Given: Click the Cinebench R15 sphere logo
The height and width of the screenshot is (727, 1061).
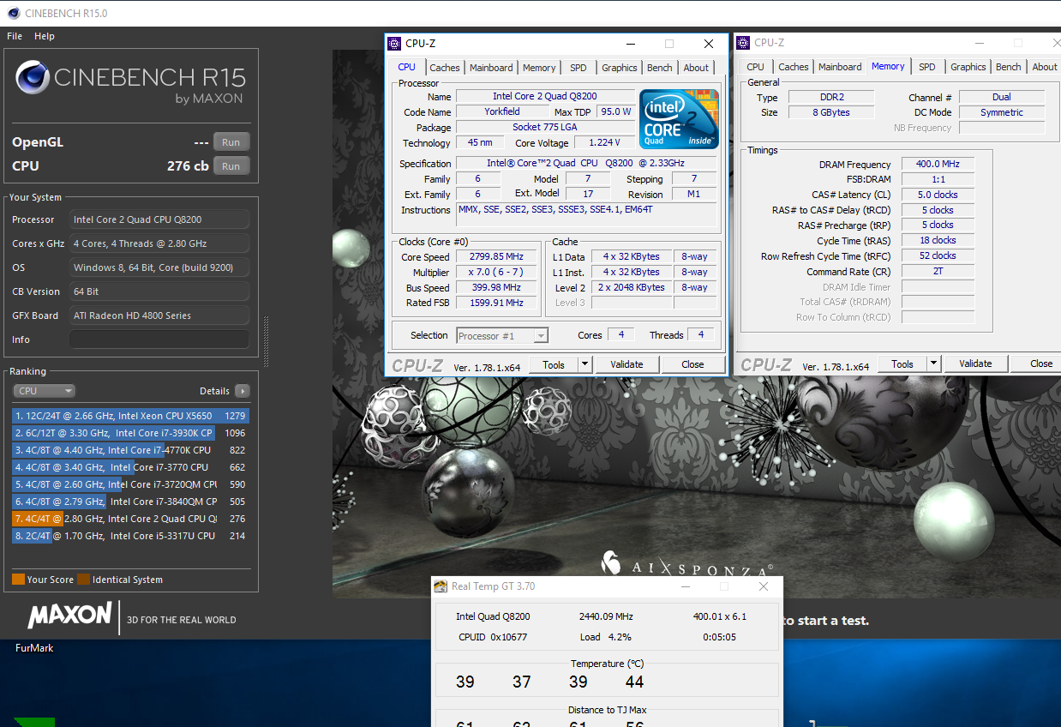Looking at the screenshot, I should coord(33,78).
